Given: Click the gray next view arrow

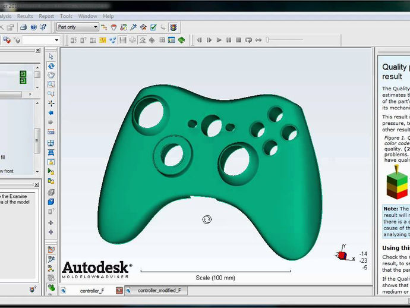Looking at the screenshot, I should [51, 122].
